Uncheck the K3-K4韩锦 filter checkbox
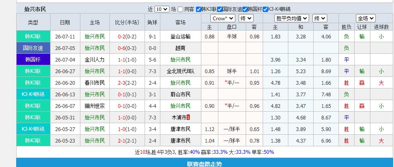 (x=265, y=9)
